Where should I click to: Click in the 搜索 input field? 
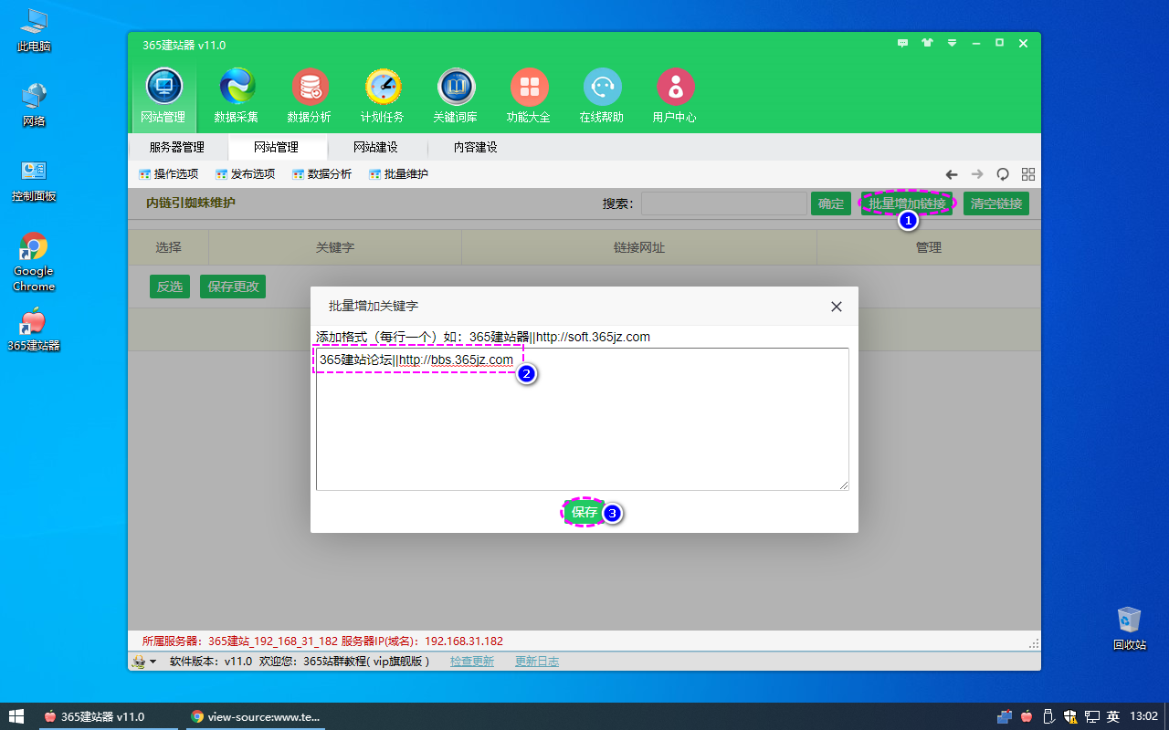(723, 203)
